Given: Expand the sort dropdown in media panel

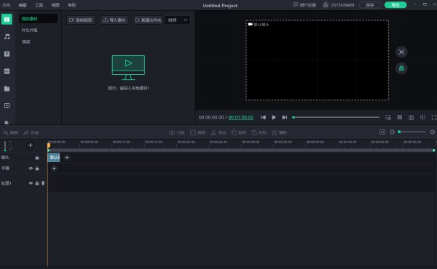Looking at the screenshot, I should [x=177, y=20].
